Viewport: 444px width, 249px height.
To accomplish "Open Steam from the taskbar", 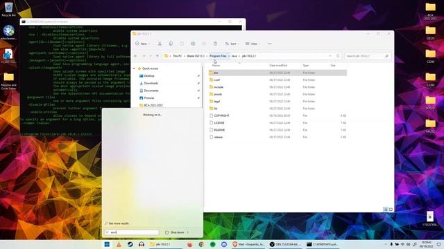I will click(130, 244).
